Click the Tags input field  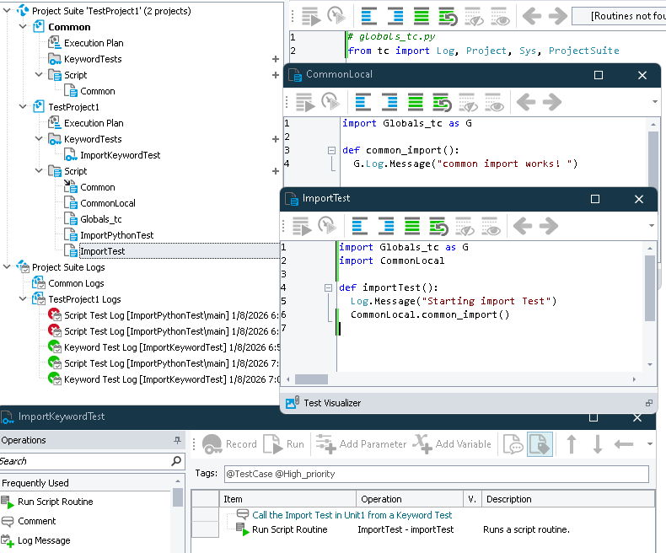434,474
